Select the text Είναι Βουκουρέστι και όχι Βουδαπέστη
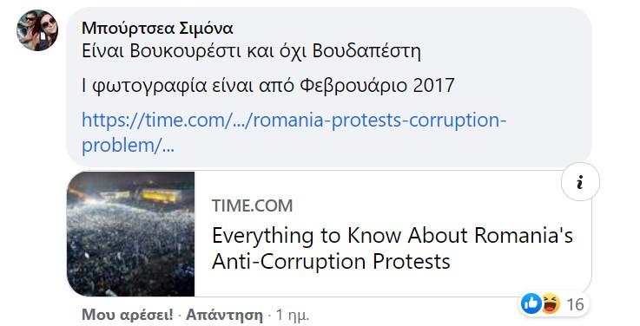Screen dimensions: 640x326 click(x=251, y=52)
